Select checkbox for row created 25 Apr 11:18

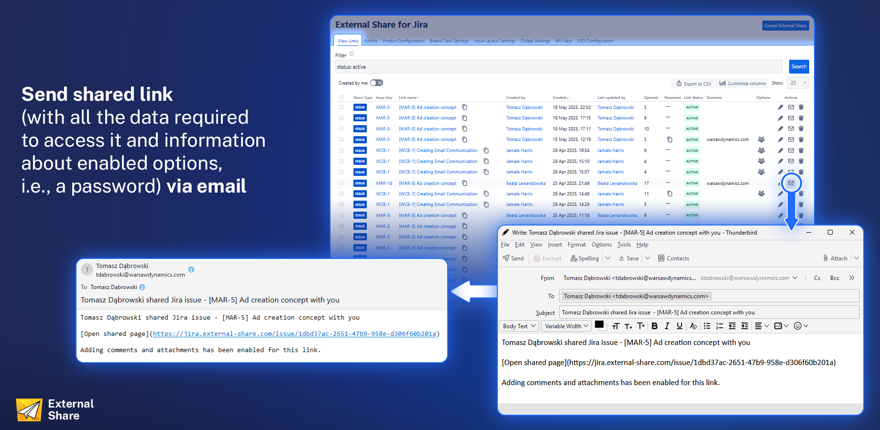(341, 215)
